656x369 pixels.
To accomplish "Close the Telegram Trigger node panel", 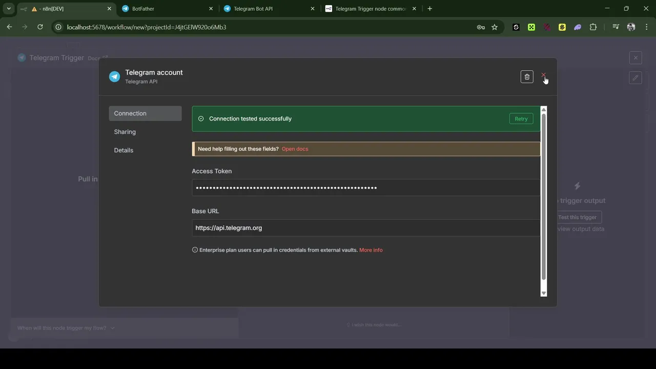I will tap(635, 58).
